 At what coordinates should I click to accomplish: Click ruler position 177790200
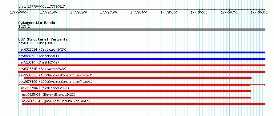pos(79,12)
